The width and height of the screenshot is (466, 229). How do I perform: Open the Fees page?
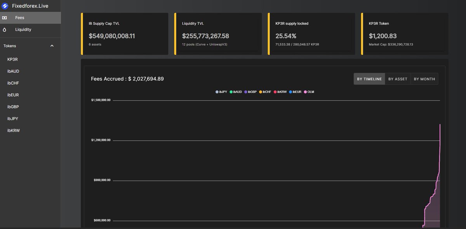pos(30,18)
